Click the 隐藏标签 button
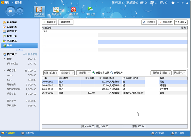This screenshot has height=137, width=191. [x=66, y=22]
